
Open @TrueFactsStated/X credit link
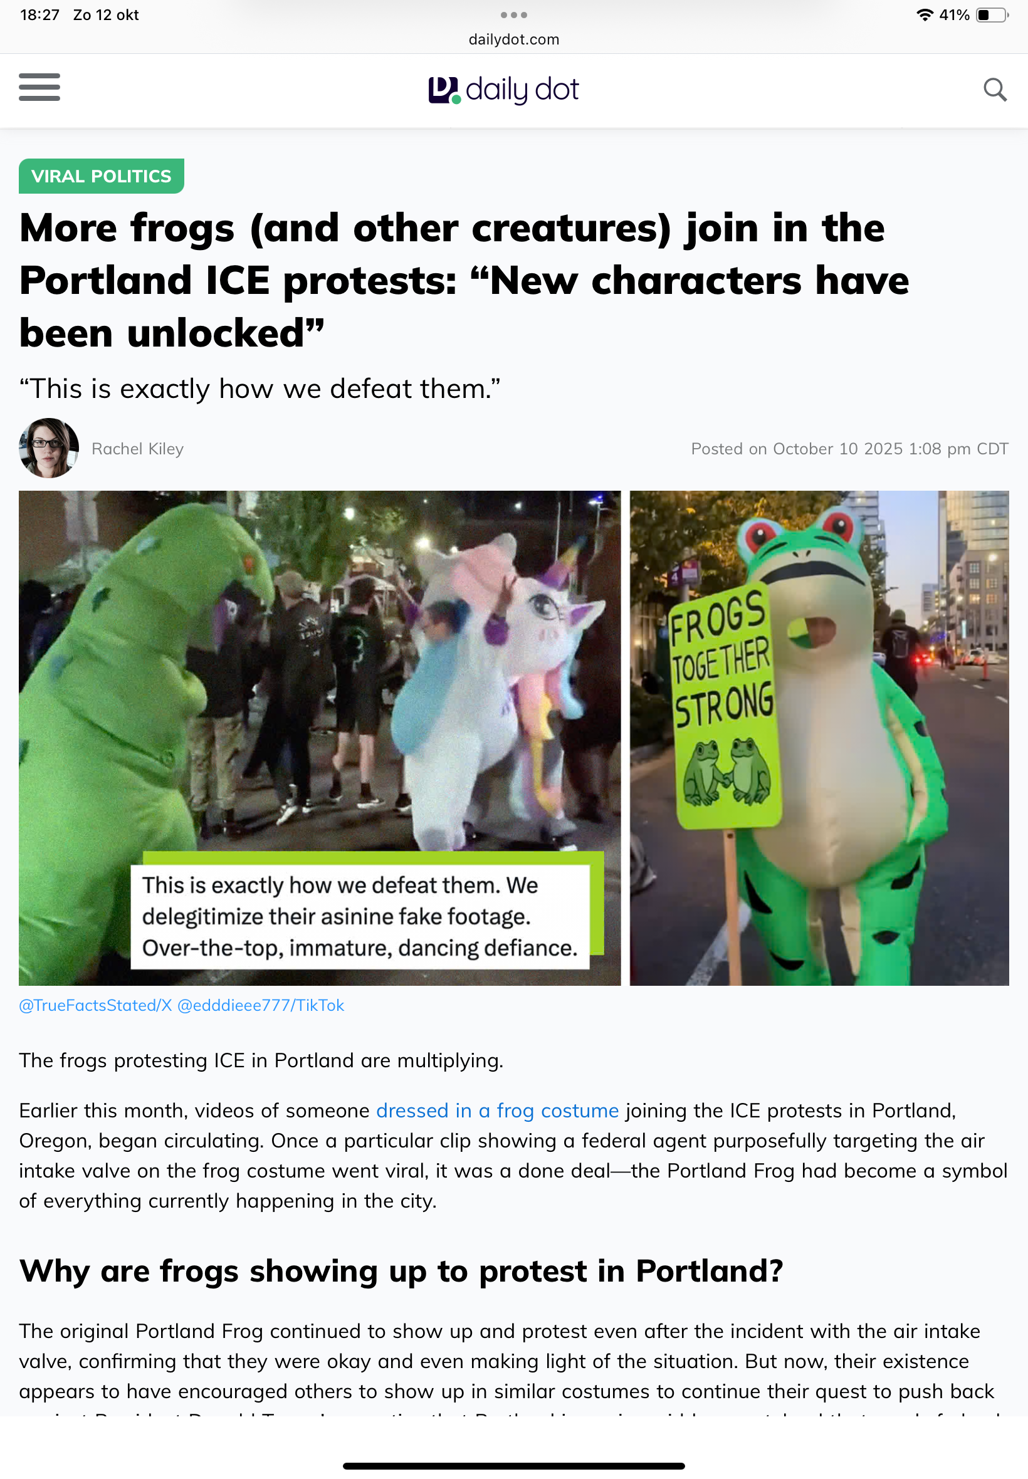coord(95,1005)
